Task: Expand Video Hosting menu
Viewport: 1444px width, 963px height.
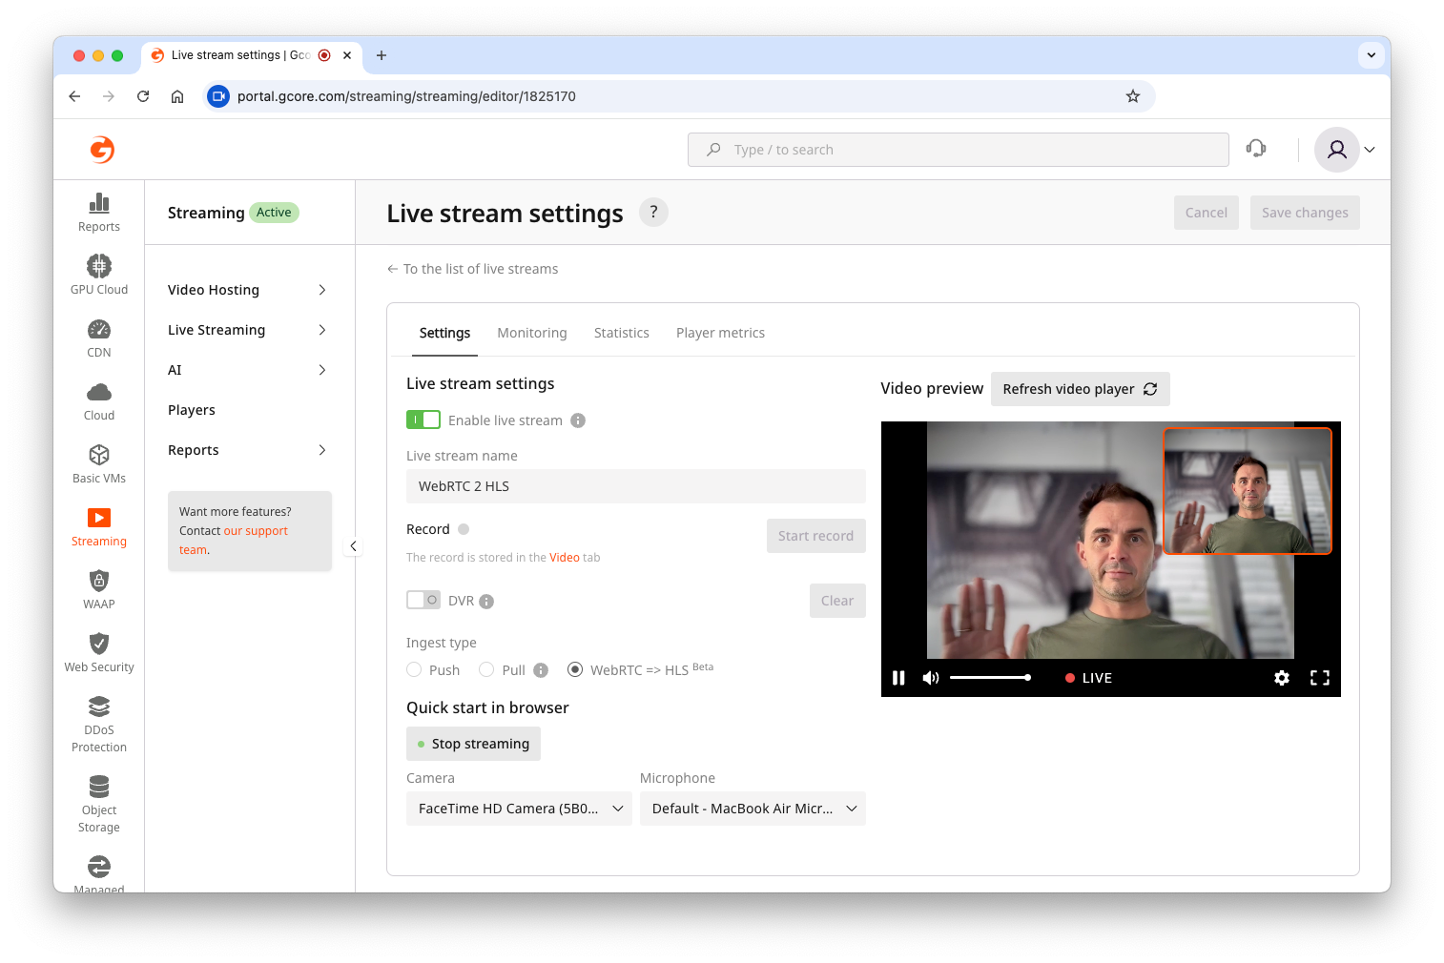Action: pyautogui.click(x=248, y=290)
